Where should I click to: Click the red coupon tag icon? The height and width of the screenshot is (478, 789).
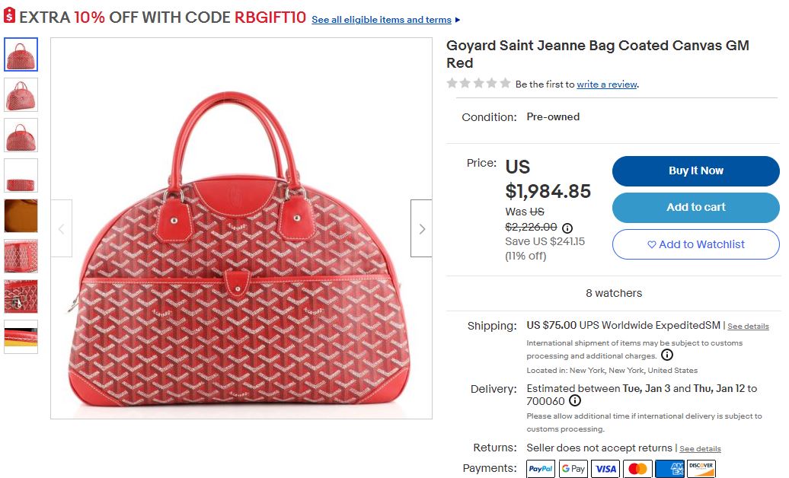coord(9,17)
